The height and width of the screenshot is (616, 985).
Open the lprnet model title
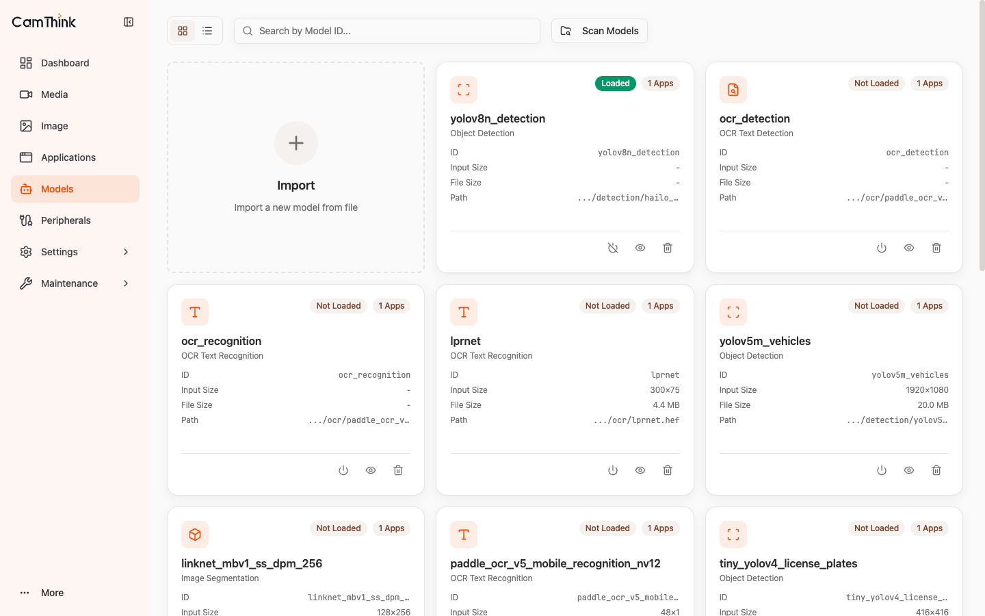(x=465, y=341)
